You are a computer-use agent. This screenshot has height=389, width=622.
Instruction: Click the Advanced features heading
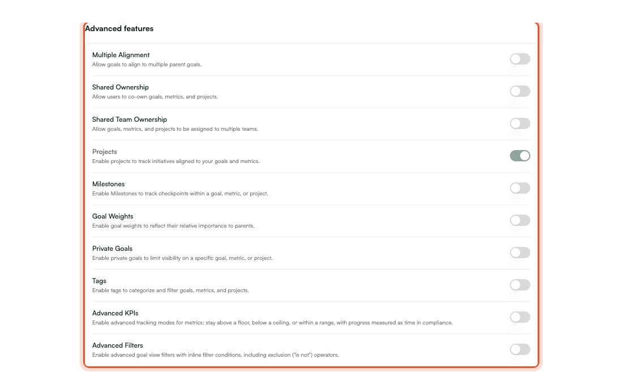click(x=119, y=28)
